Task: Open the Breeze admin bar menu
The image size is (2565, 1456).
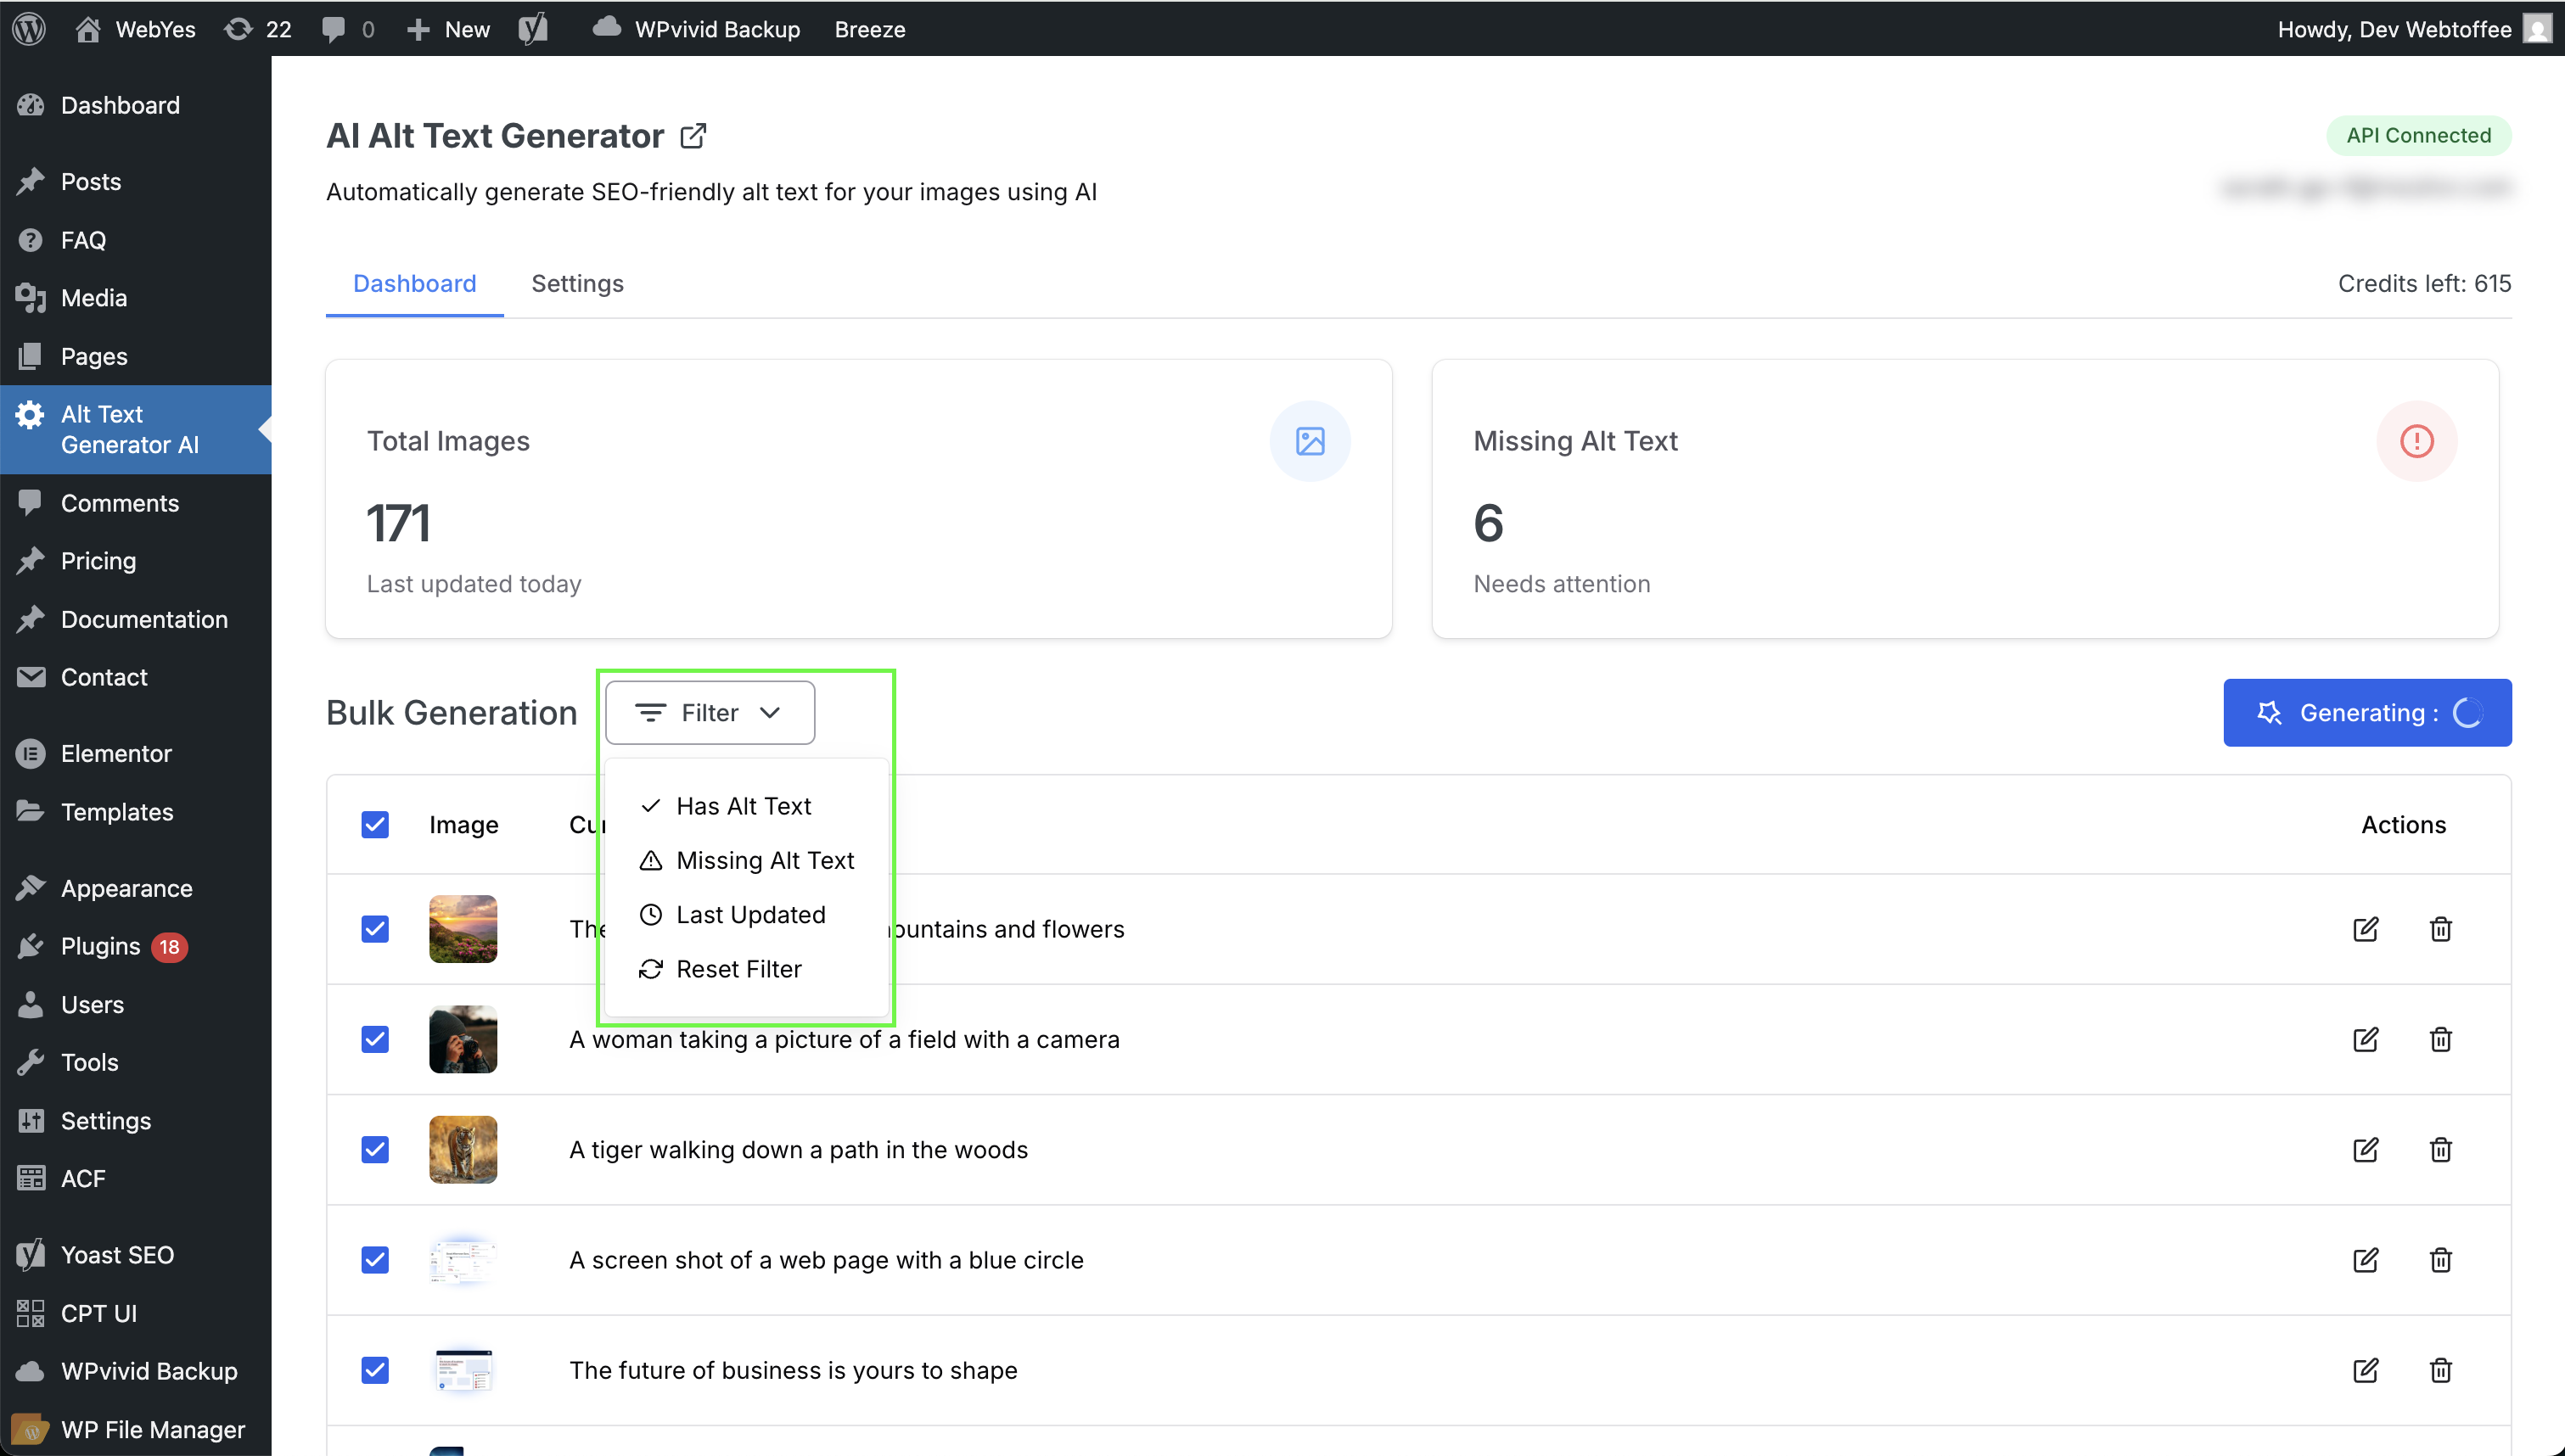Action: [870, 29]
